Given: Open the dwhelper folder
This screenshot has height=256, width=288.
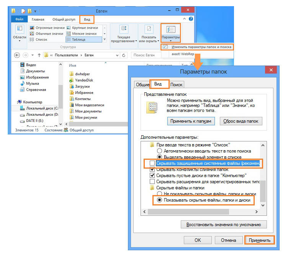Looking at the screenshot, I should [x=80, y=74].
